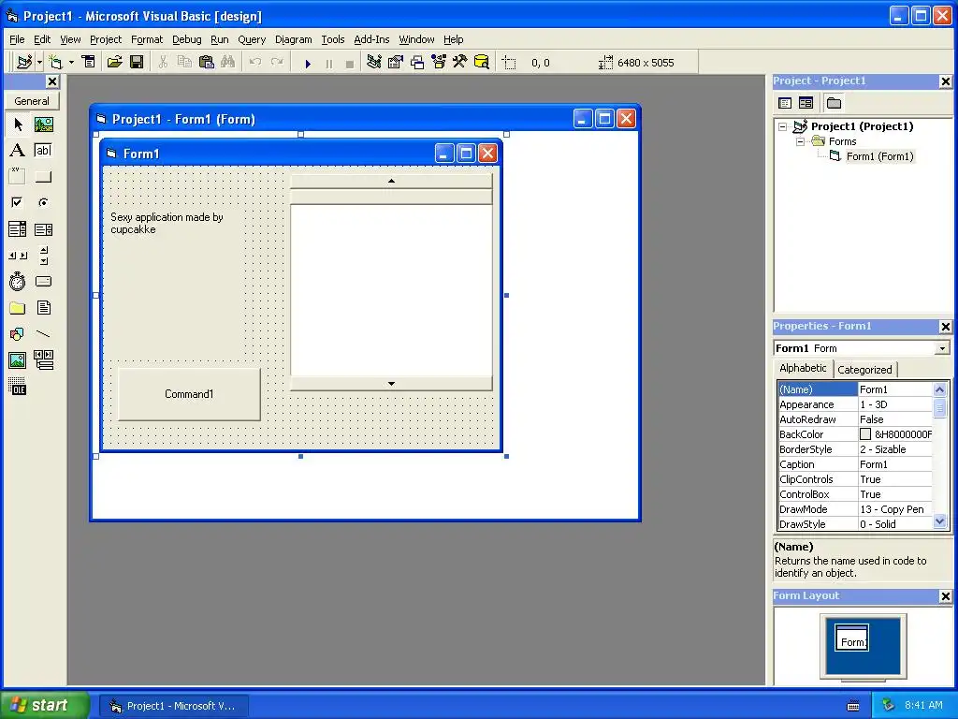
Task: Select the CommandButton control tool
Action: pyautogui.click(x=43, y=177)
